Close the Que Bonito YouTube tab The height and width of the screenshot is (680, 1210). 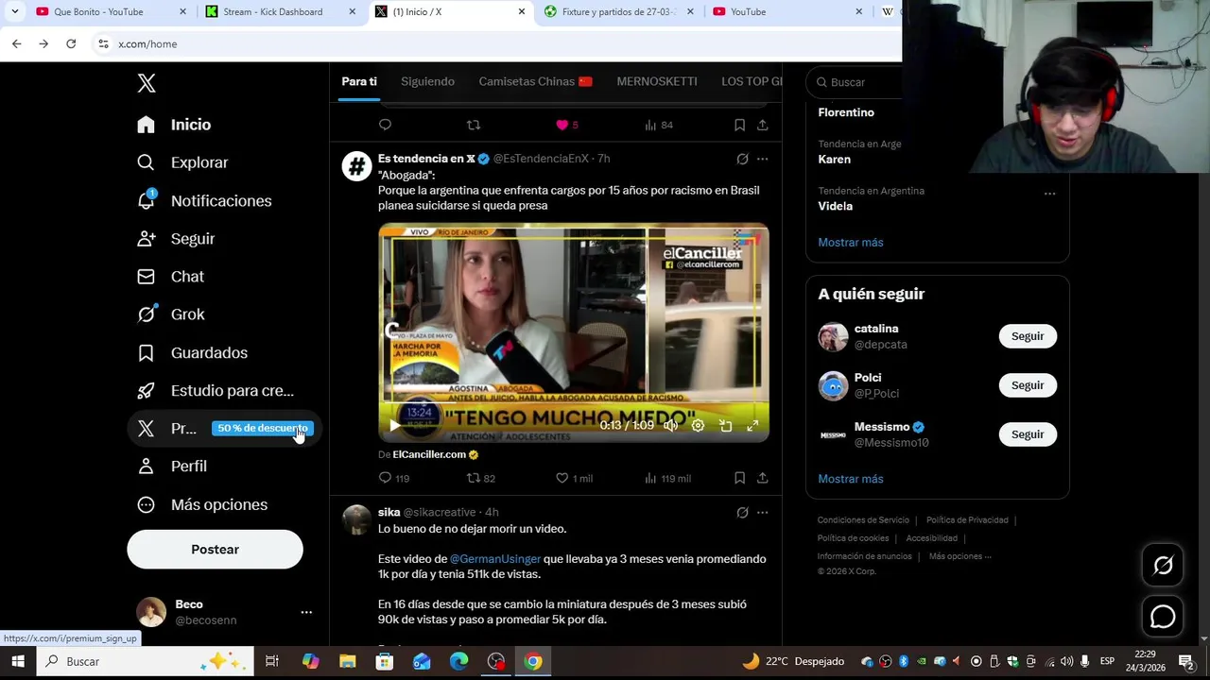click(x=183, y=11)
